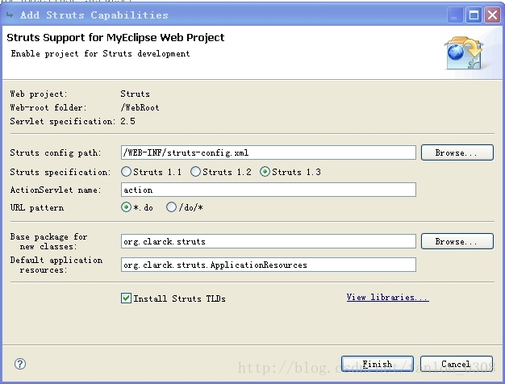Browse for the Struts config path
This screenshot has height=384, width=505.
click(457, 152)
